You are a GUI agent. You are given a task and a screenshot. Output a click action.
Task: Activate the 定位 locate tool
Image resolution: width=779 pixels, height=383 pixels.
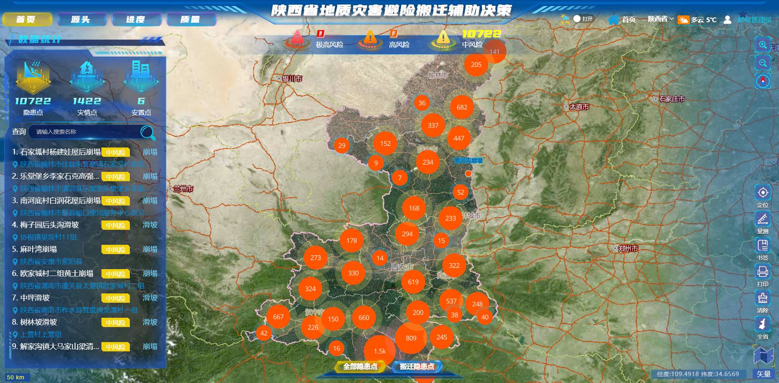pos(763,193)
